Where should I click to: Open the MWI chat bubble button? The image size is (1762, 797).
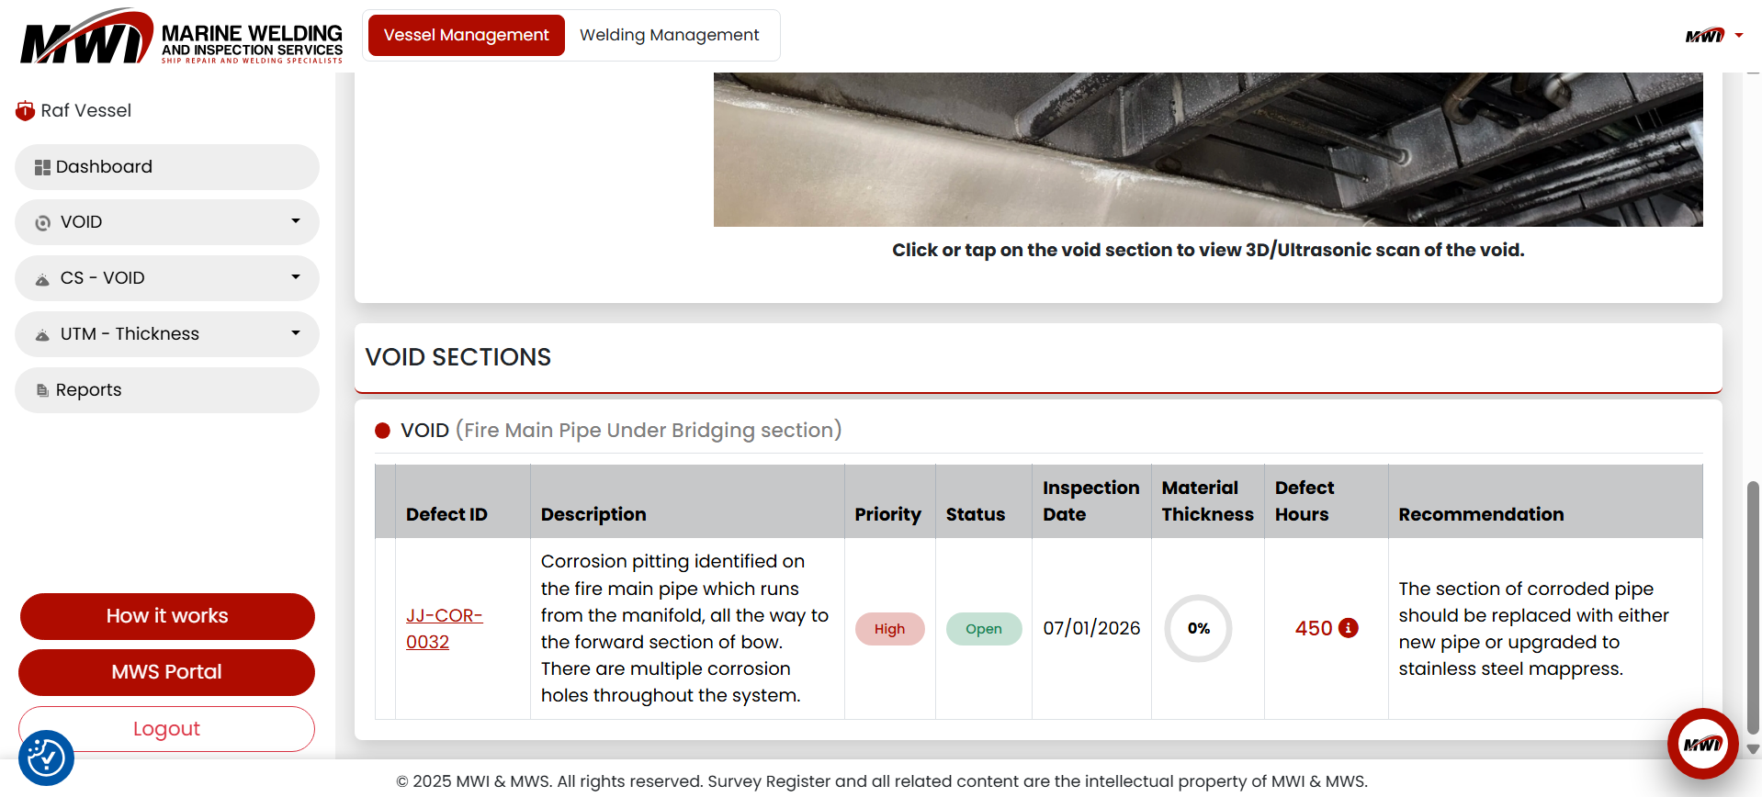click(x=1702, y=744)
